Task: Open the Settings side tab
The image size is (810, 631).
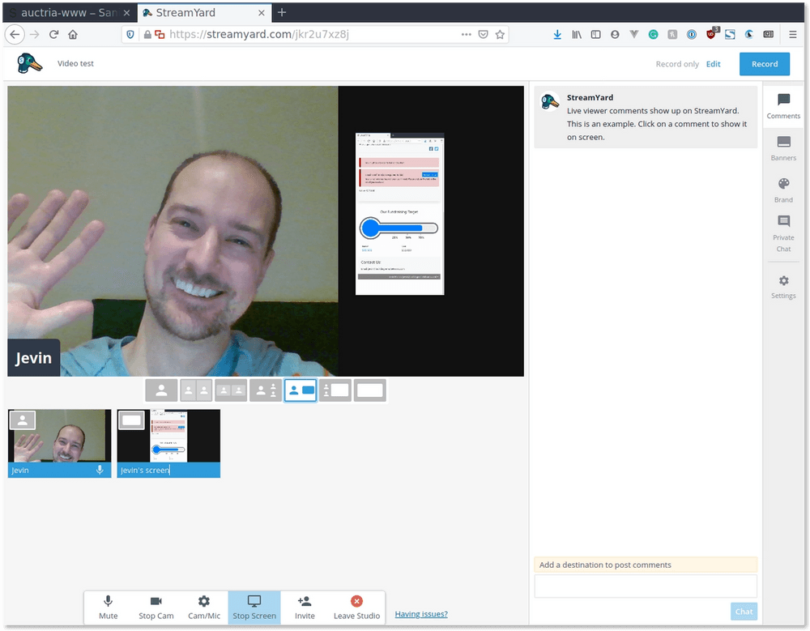Action: pyautogui.click(x=783, y=287)
